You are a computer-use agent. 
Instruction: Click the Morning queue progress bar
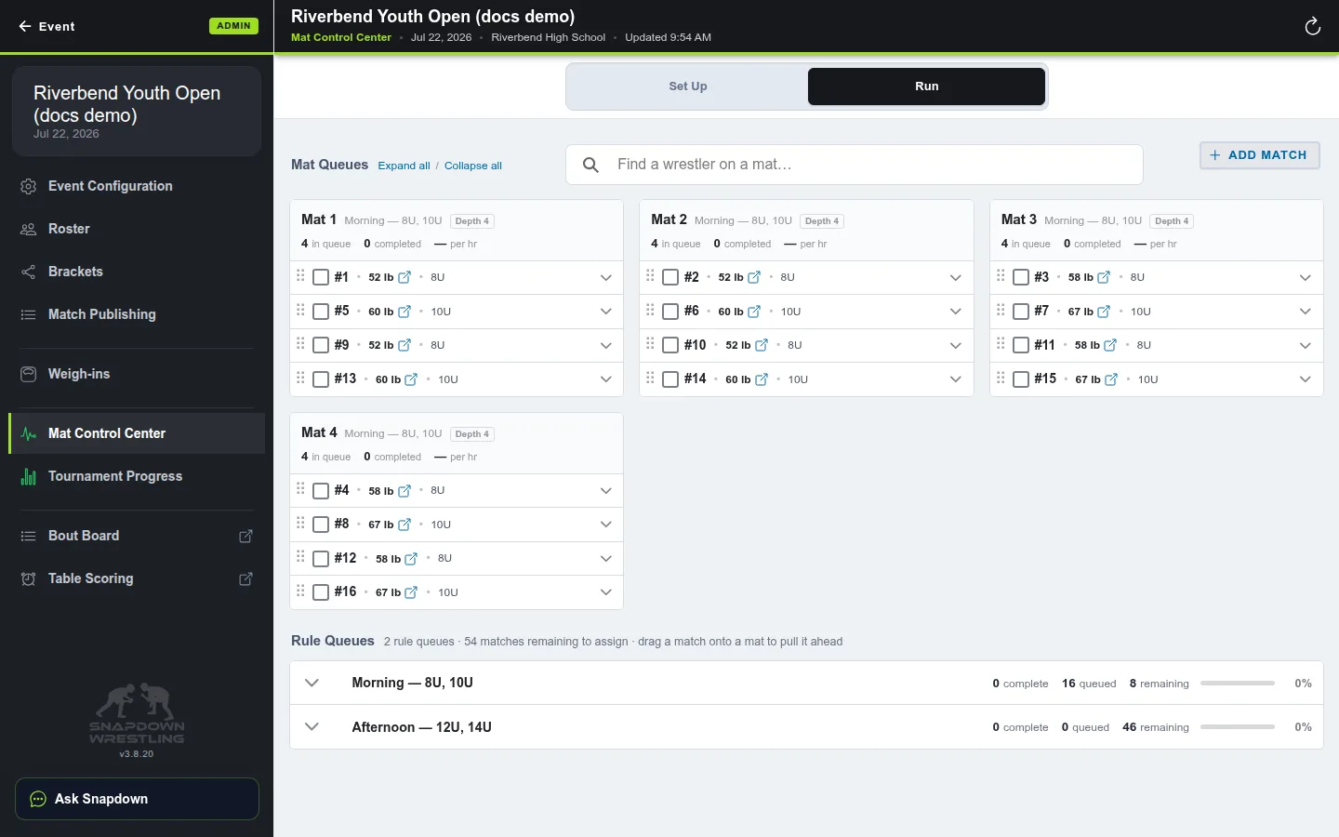[x=1237, y=684]
